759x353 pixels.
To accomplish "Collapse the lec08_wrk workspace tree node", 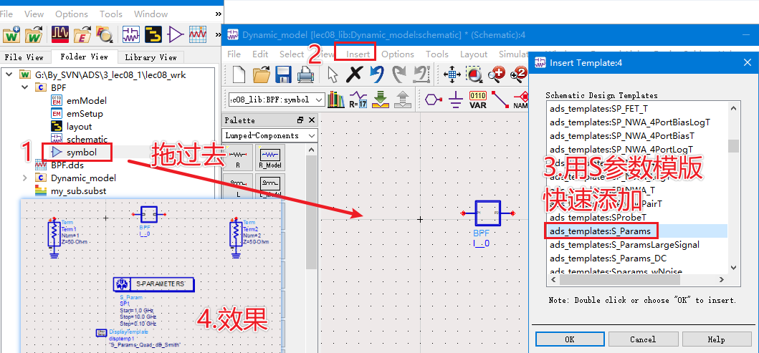I will (x=9, y=75).
